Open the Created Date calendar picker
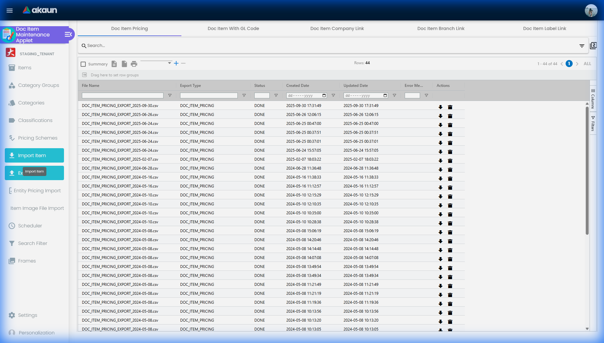 click(x=324, y=95)
